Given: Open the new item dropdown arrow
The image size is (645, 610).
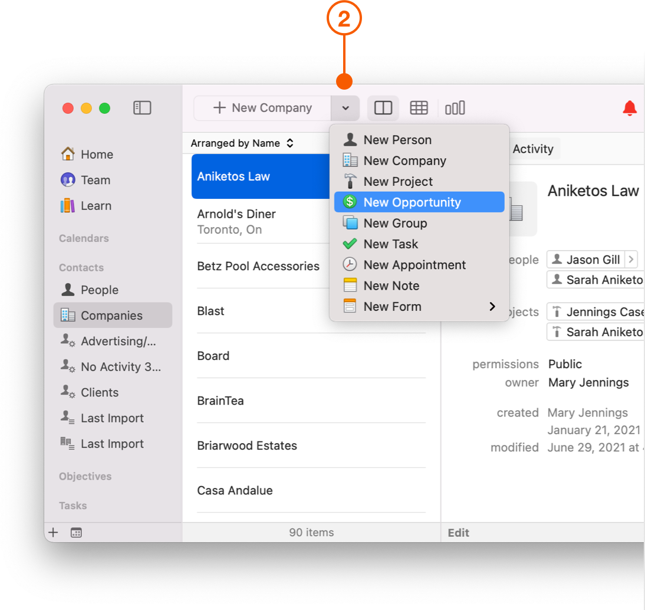Looking at the screenshot, I should (x=345, y=108).
